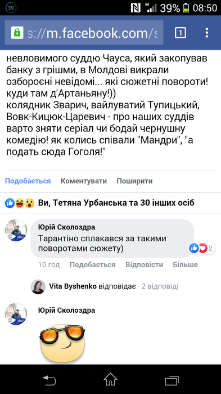Share the post via Поширити
Image resolution: width=221 pixels, height=394 pixels.
[x=134, y=181]
